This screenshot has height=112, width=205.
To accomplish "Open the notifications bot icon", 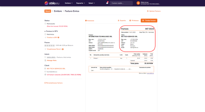I will tap(107, 3).
